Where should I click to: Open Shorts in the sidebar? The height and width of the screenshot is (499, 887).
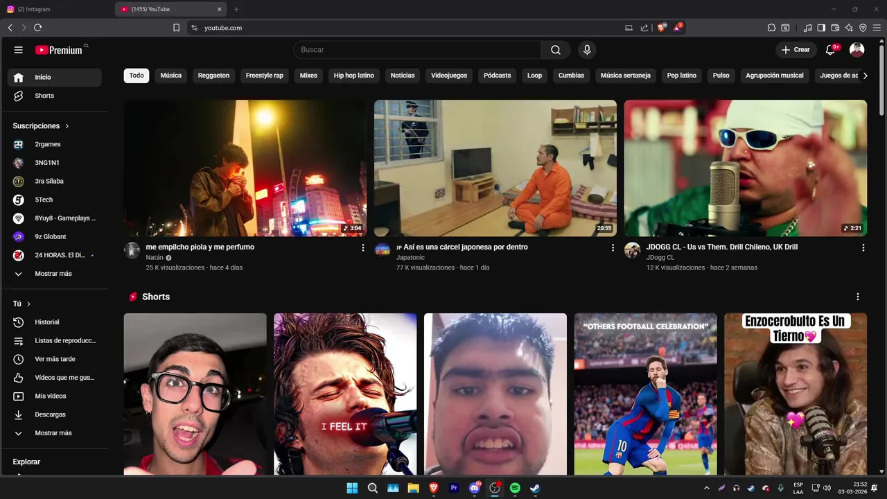55,96
